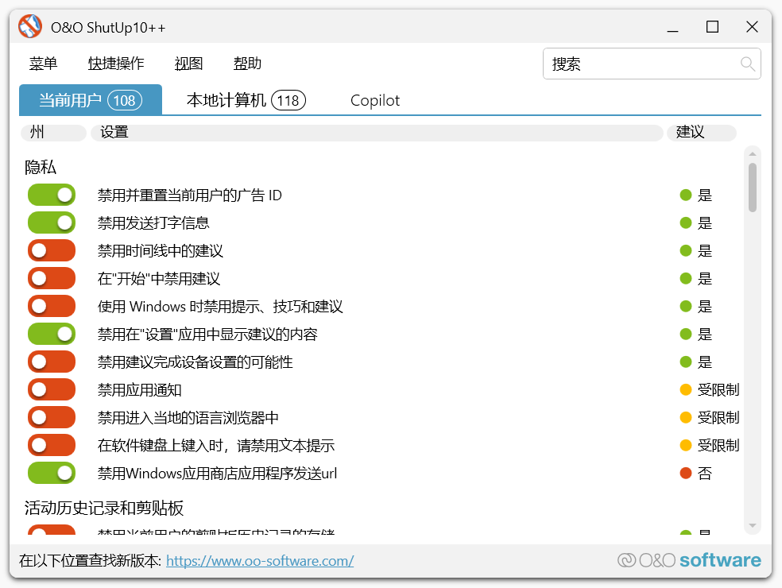
Task: Click 受限制 label beside 禁用进入当地的语言浏览器中
Action: click(718, 417)
